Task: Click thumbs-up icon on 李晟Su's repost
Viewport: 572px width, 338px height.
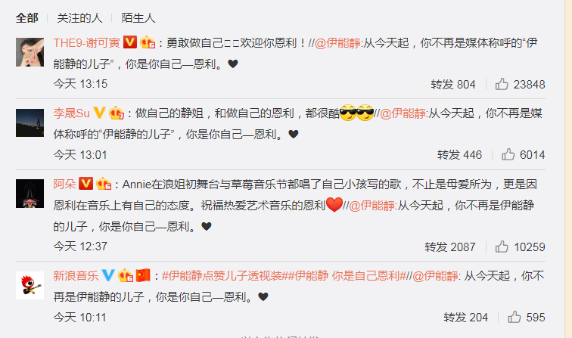Action: tap(508, 154)
